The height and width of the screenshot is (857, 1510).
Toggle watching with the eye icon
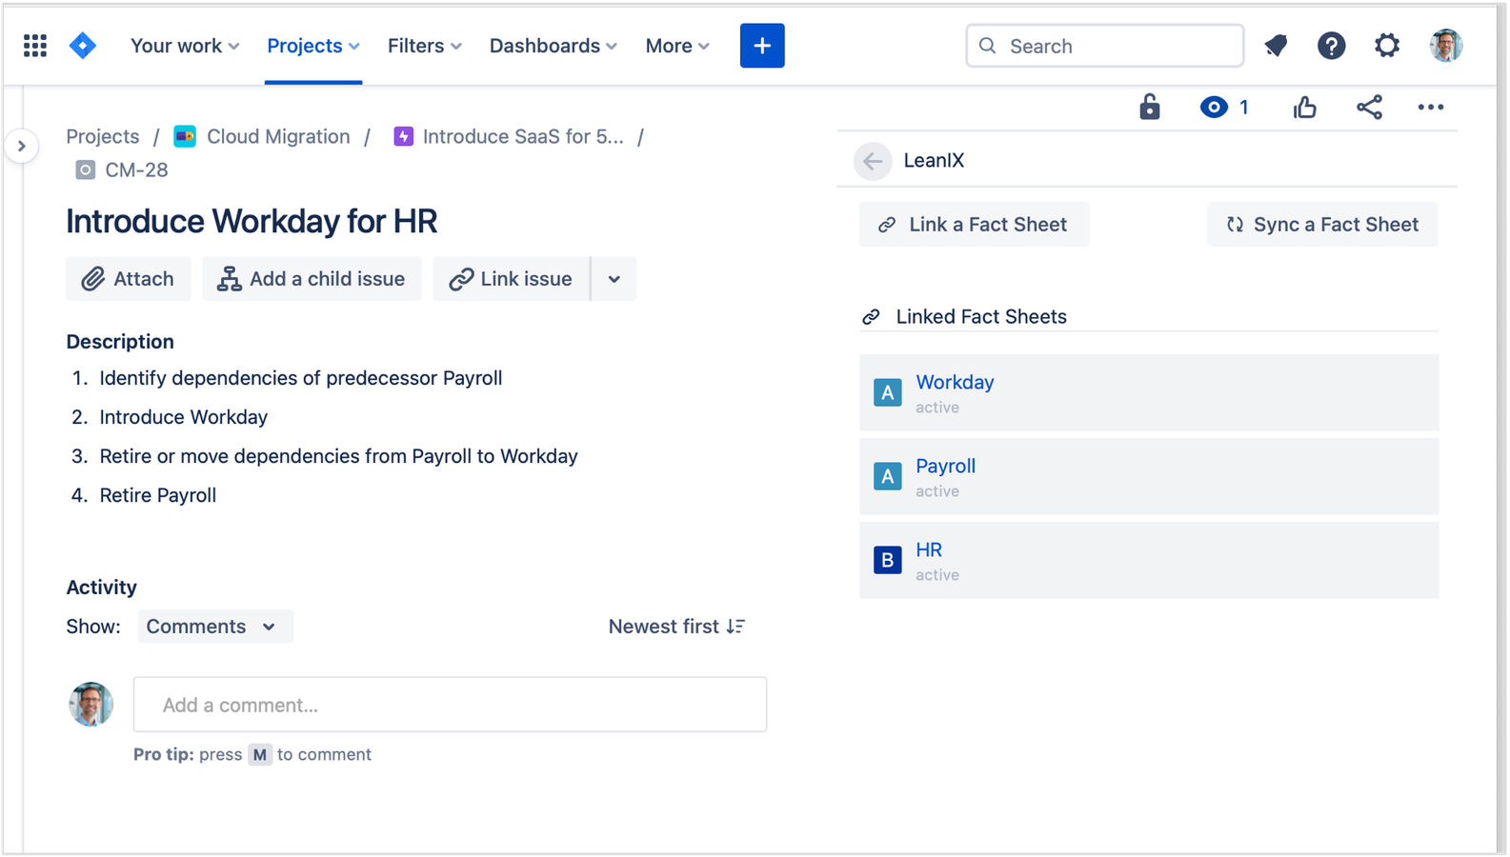(x=1214, y=108)
